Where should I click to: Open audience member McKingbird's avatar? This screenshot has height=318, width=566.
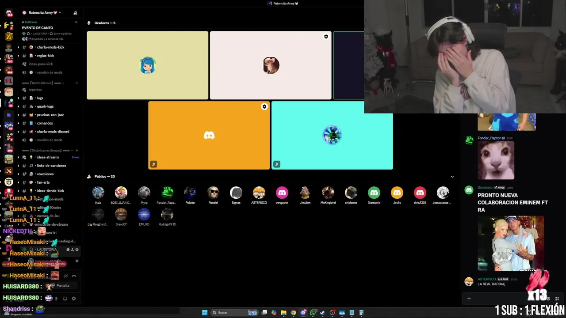click(x=328, y=193)
